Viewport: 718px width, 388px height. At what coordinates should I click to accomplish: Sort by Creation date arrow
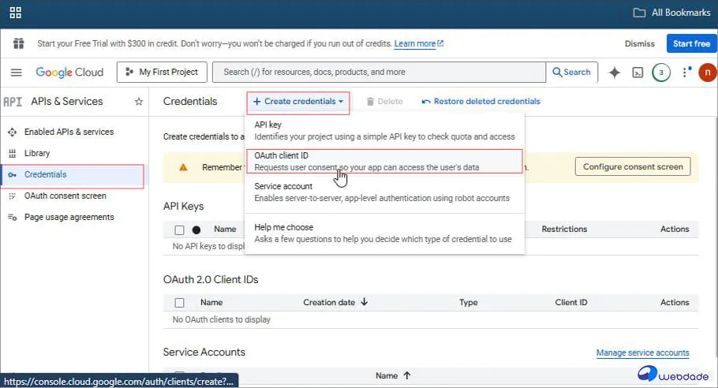364,302
